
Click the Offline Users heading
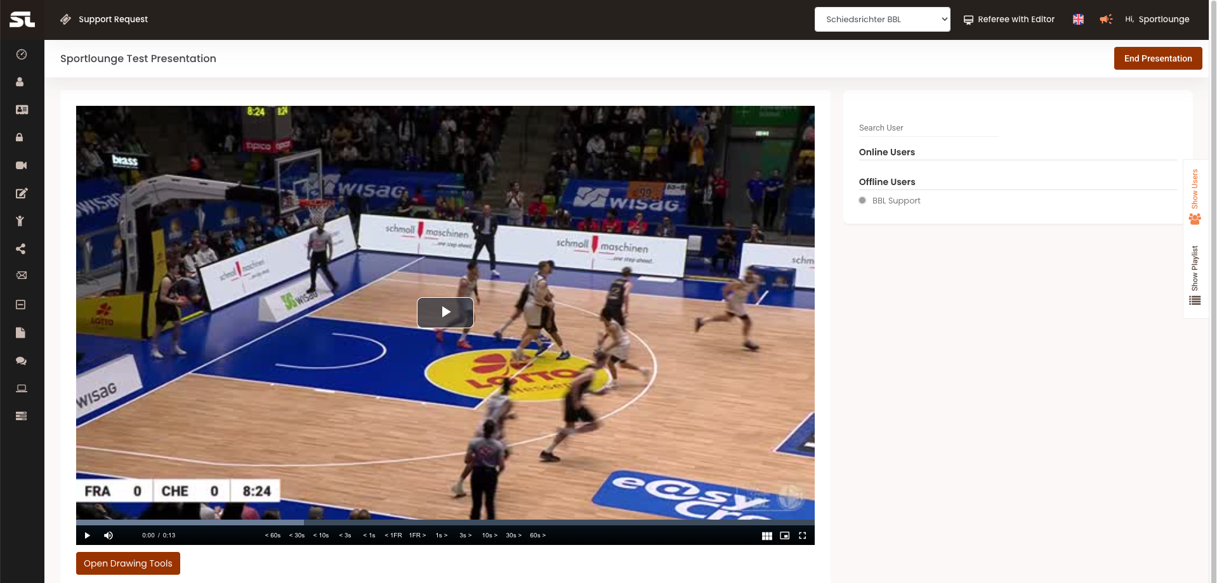[x=887, y=182]
